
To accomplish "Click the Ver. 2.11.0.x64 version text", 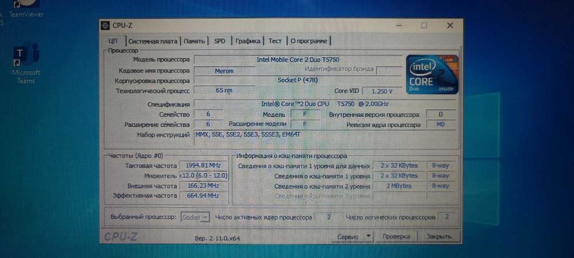I will [x=218, y=239].
